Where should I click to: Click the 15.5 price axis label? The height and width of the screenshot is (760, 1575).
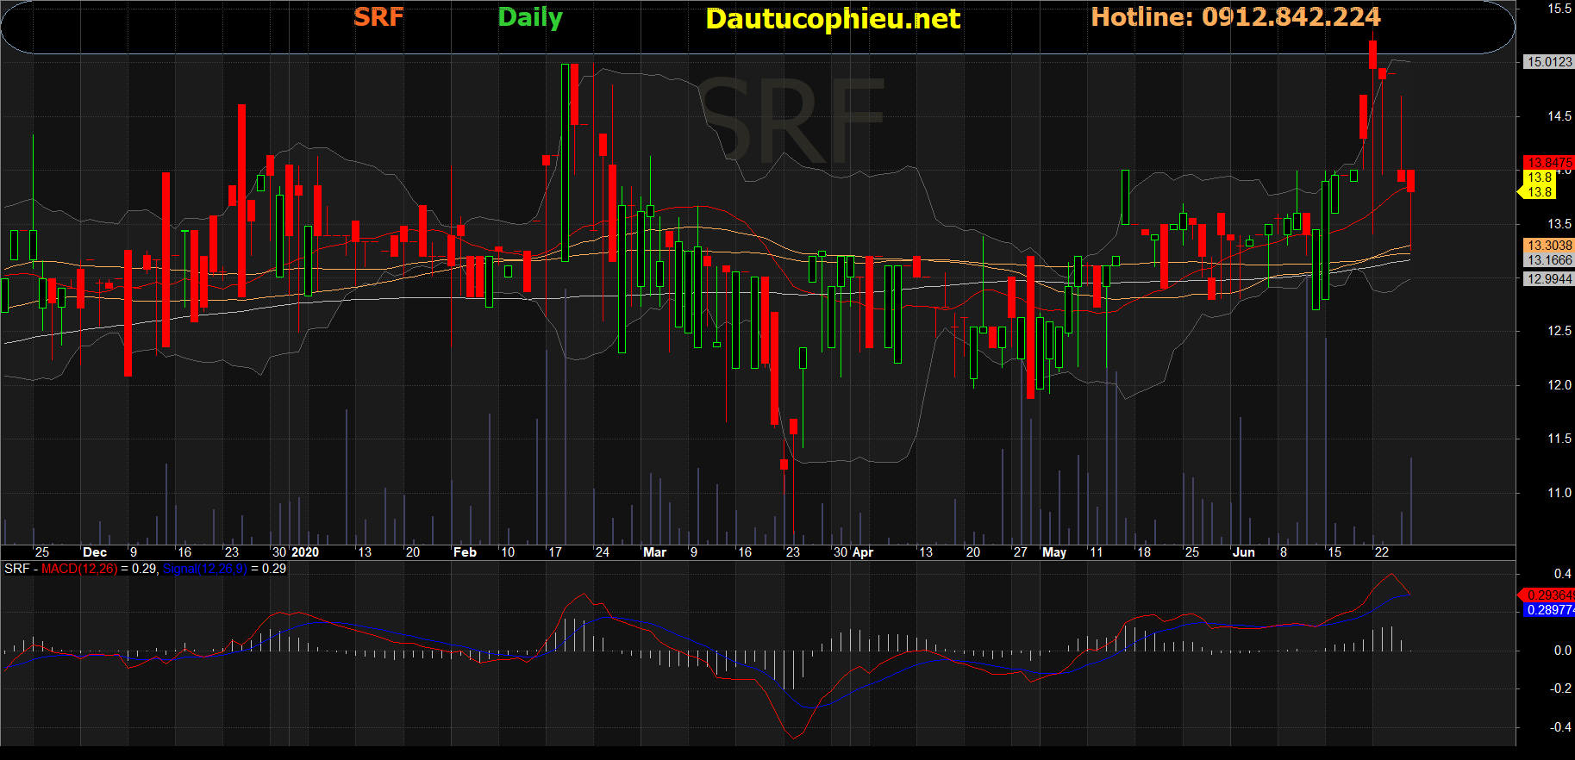pyautogui.click(x=1559, y=9)
